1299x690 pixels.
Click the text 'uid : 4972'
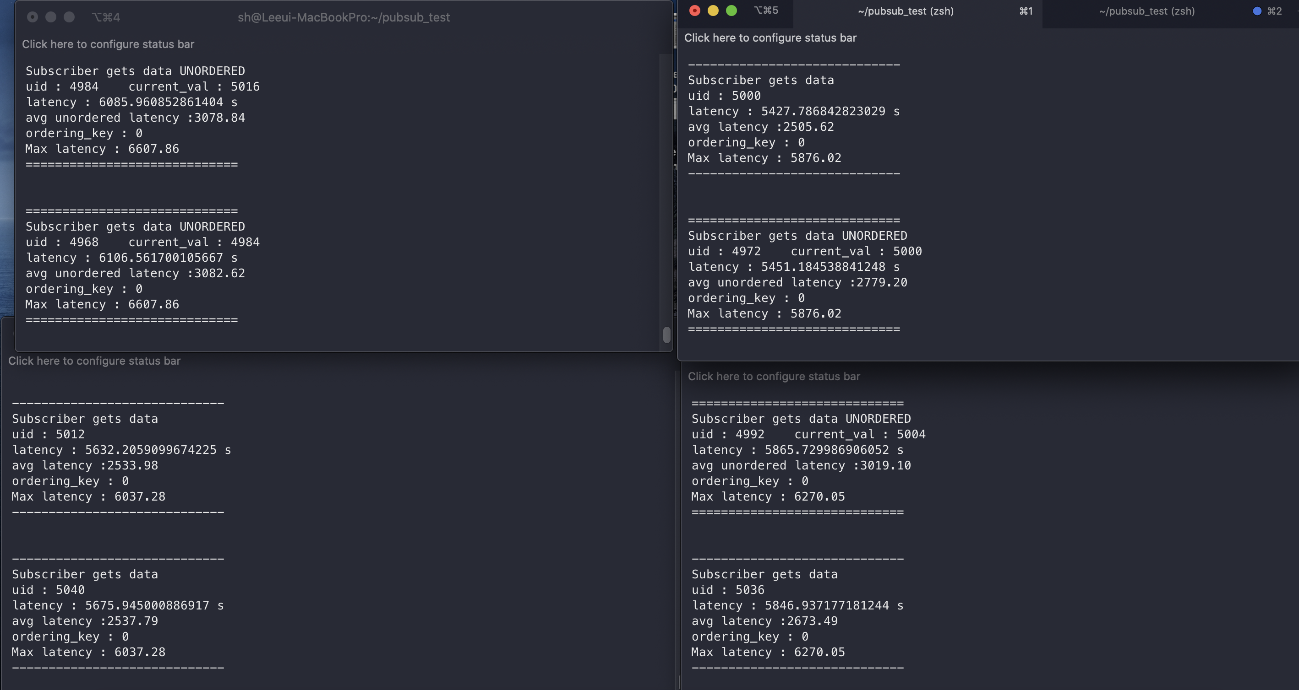point(725,251)
